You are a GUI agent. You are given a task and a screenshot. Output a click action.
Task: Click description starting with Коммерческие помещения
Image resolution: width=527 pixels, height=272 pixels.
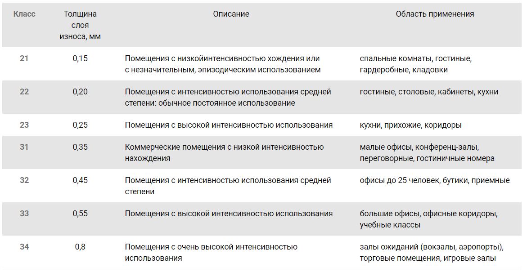tap(224, 152)
